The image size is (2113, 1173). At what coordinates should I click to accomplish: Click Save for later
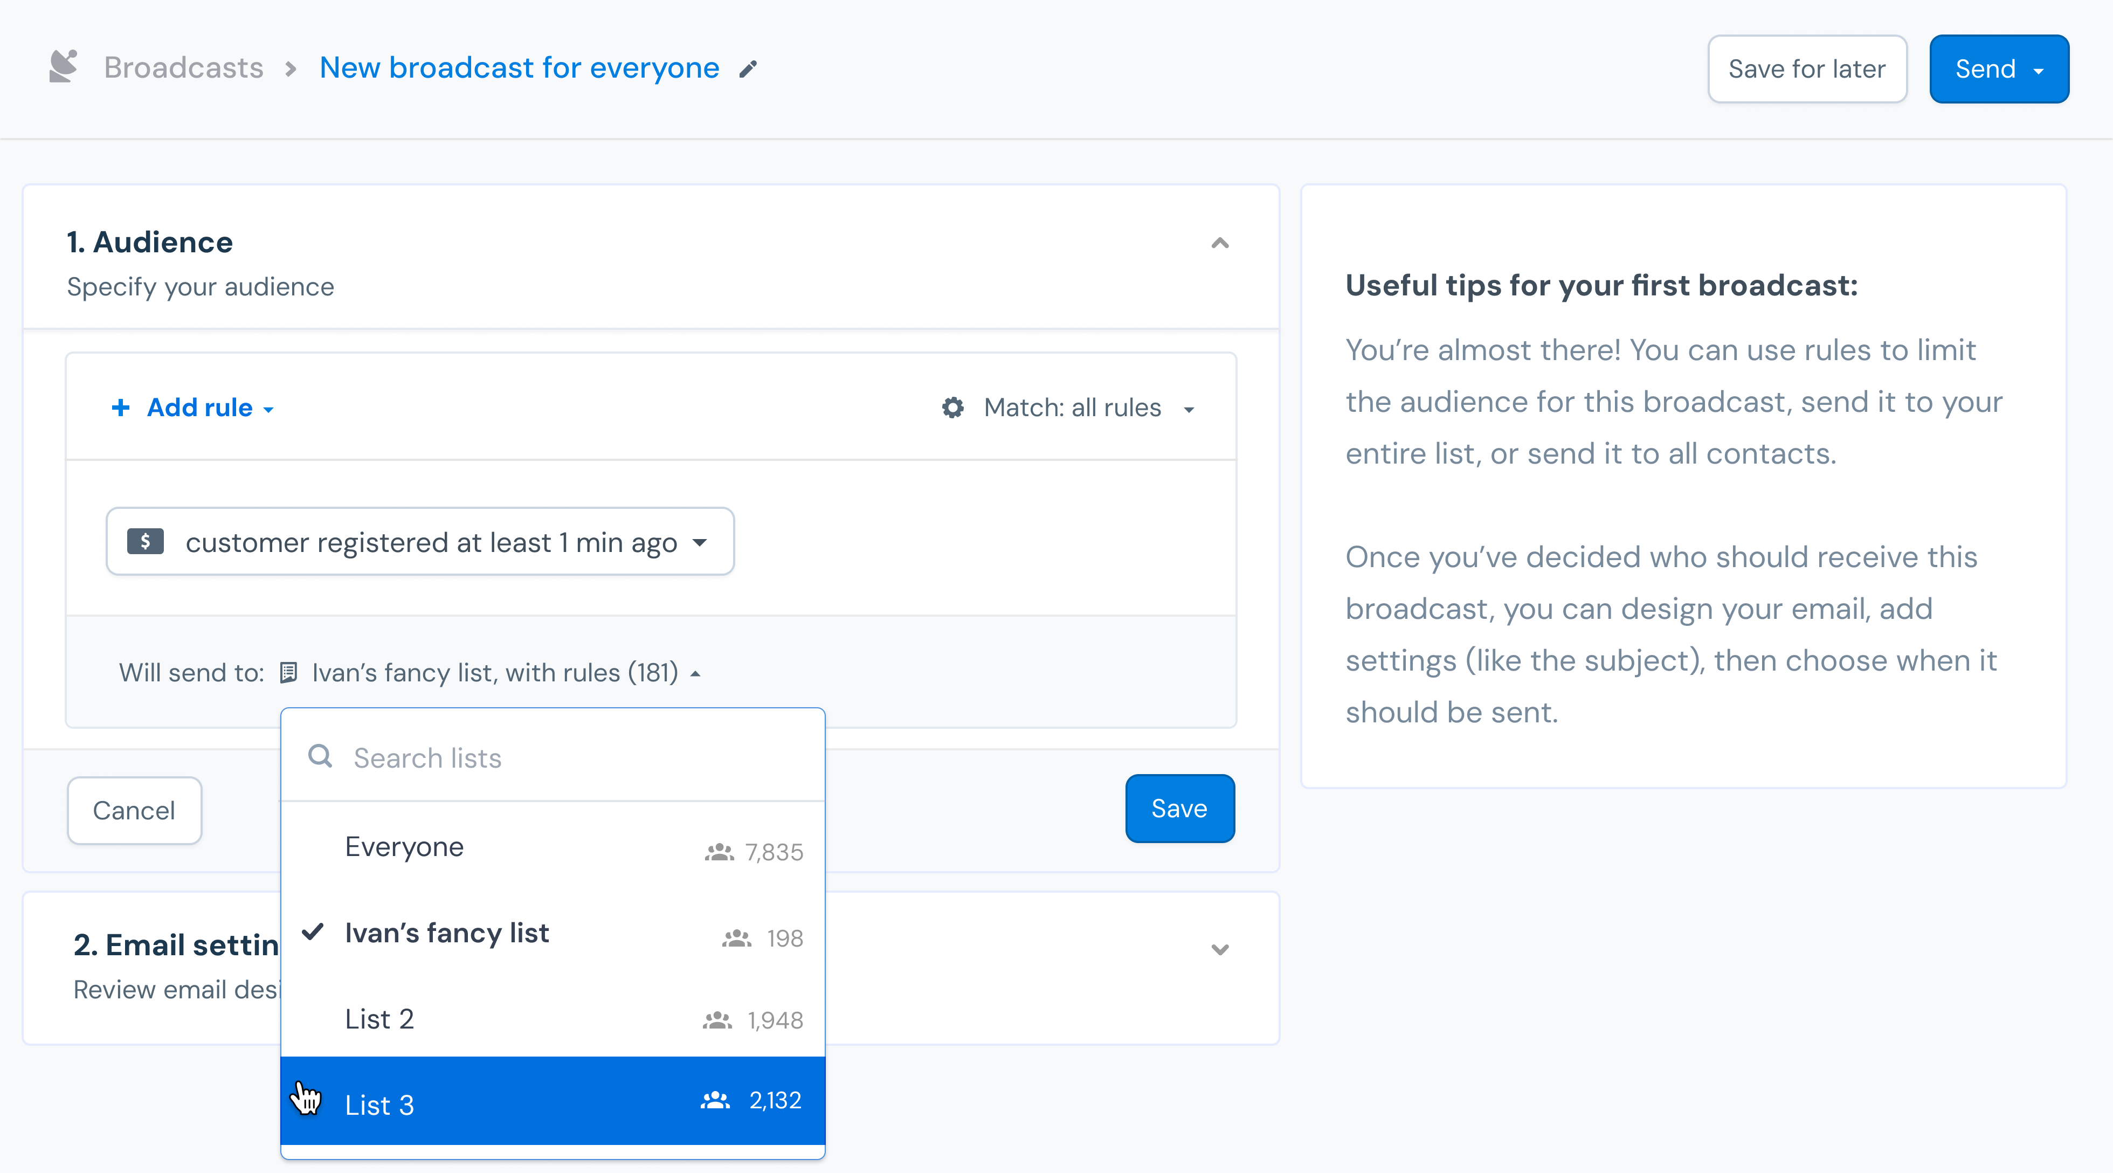(x=1807, y=69)
